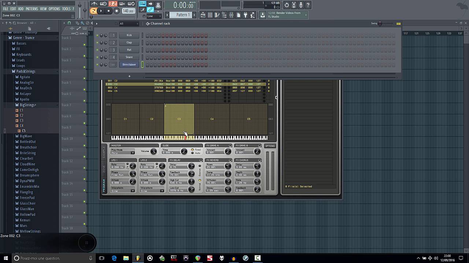Image resolution: width=469 pixels, height=263 pixels.
Task: Click the Edge icon in Windows taskbar
Action: (114, 258)
